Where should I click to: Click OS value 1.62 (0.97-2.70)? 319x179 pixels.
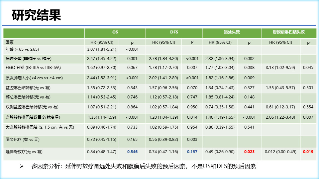tap(102, 68)
